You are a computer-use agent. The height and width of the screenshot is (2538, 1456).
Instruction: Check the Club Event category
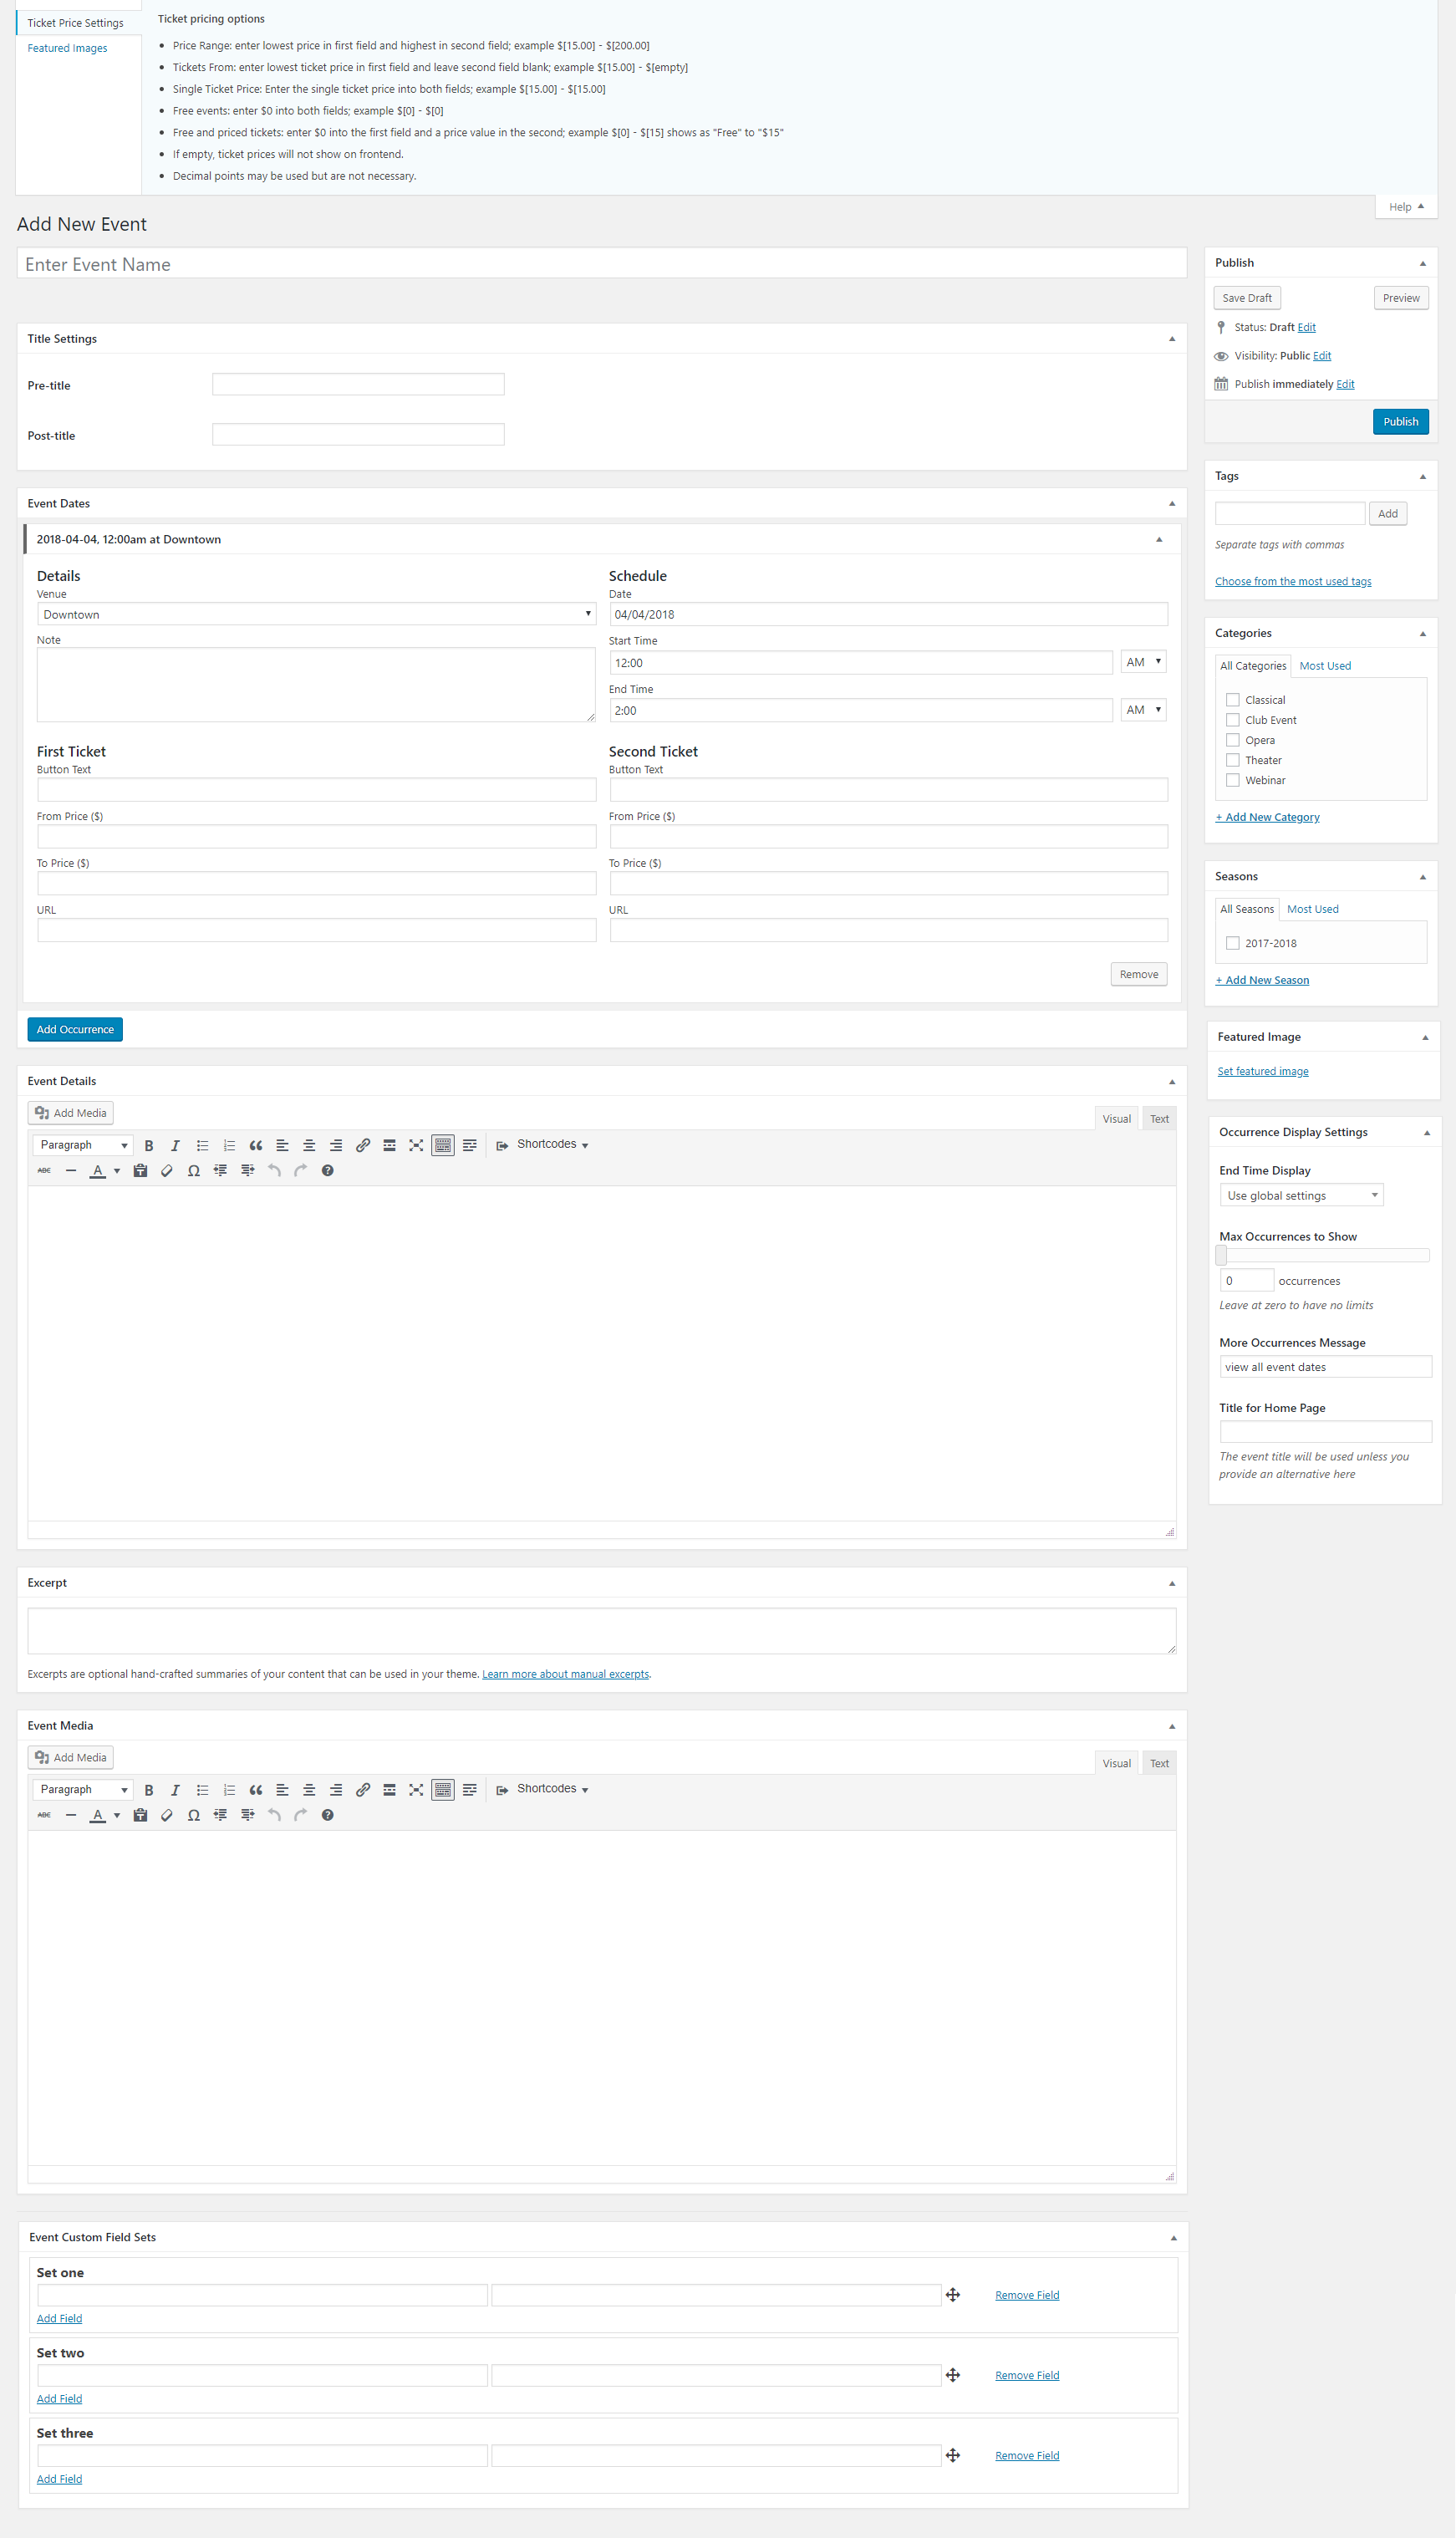(1233, 719)
